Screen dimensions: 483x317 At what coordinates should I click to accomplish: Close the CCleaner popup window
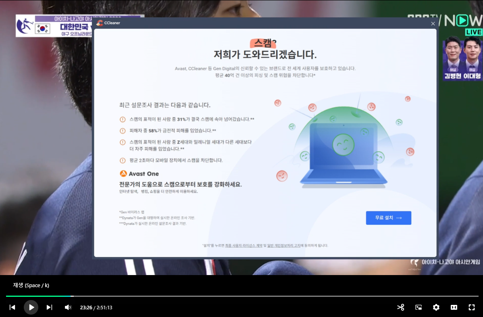tap(433, 23)
